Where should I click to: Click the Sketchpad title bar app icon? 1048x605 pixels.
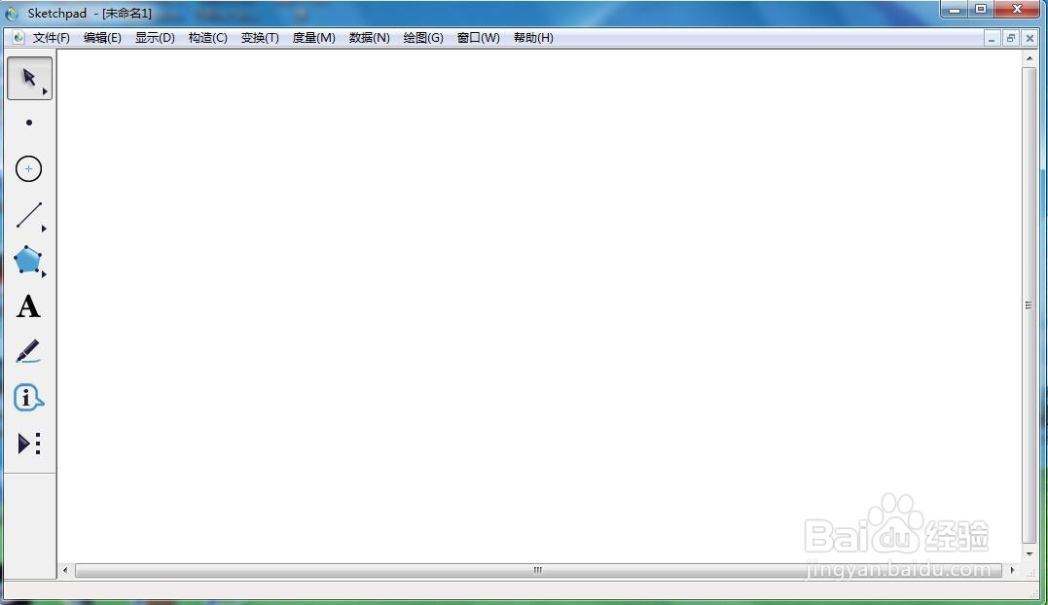click(12, 14)
